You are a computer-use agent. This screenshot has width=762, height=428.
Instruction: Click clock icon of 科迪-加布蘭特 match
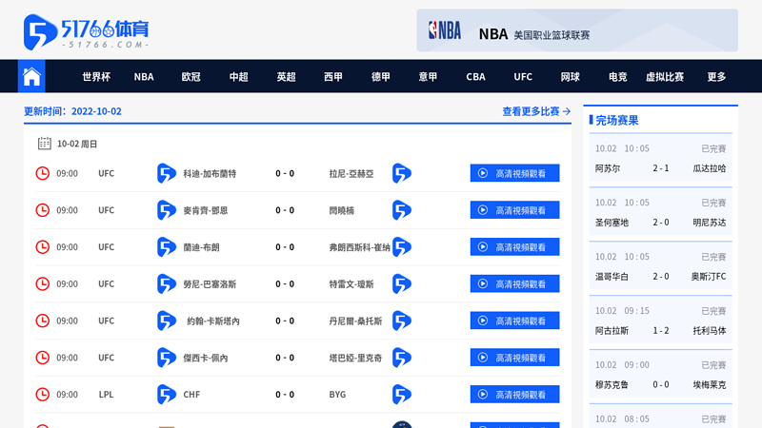pyautogui.click(x=42, y=173)
